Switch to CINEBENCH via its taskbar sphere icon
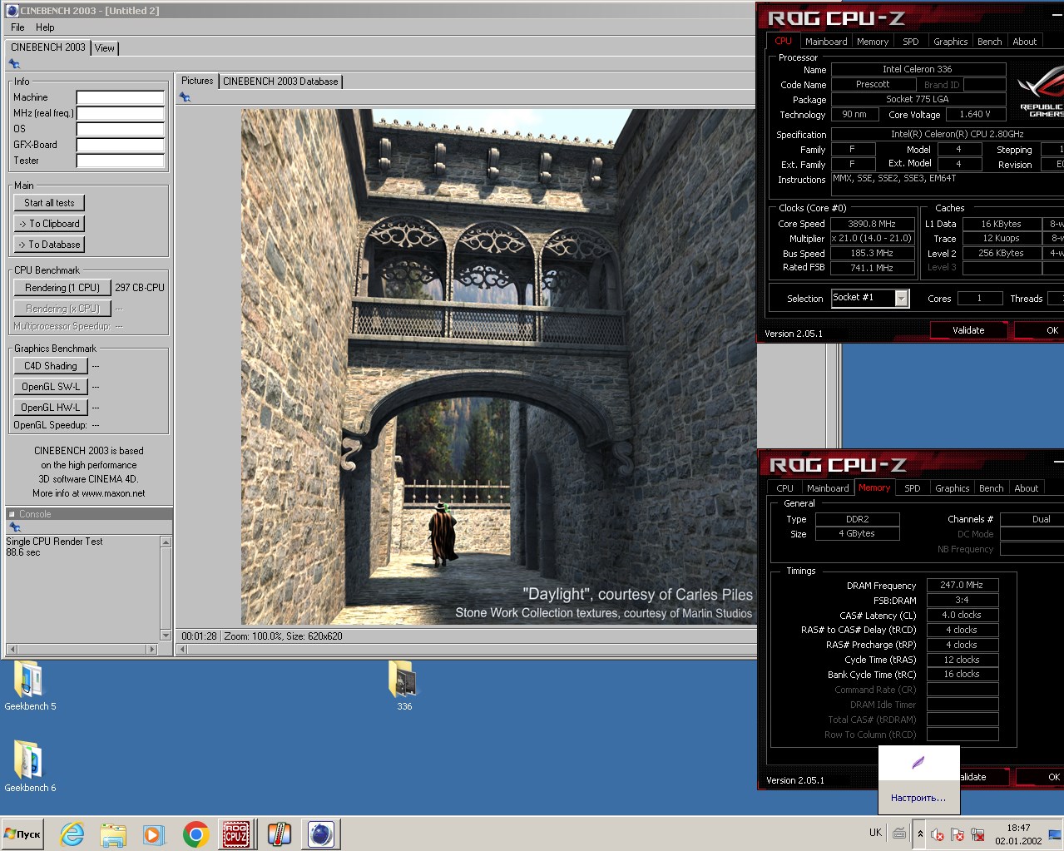The image size is (1064, 851). click(320, 834)
